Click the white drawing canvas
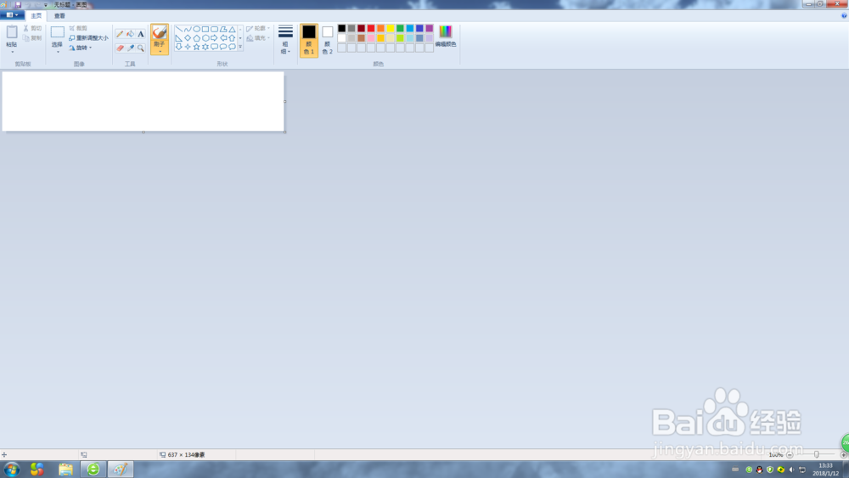Screen dimensions: 849x478 point(143,101)
